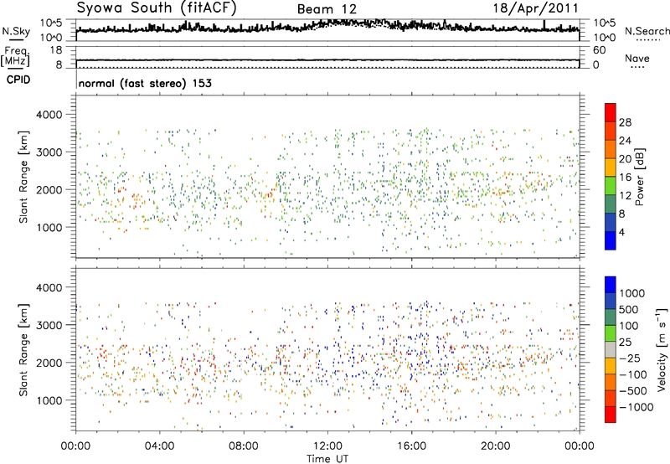670x464 pixels.
Task: Click the '1000' tick on velocity panel range axis
Action: (49, 400)
